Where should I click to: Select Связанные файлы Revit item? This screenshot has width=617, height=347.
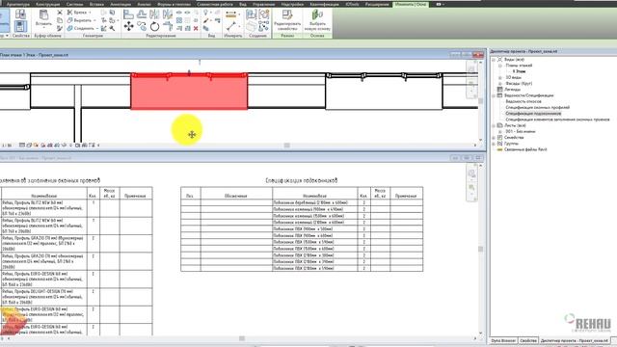point(525,149)
